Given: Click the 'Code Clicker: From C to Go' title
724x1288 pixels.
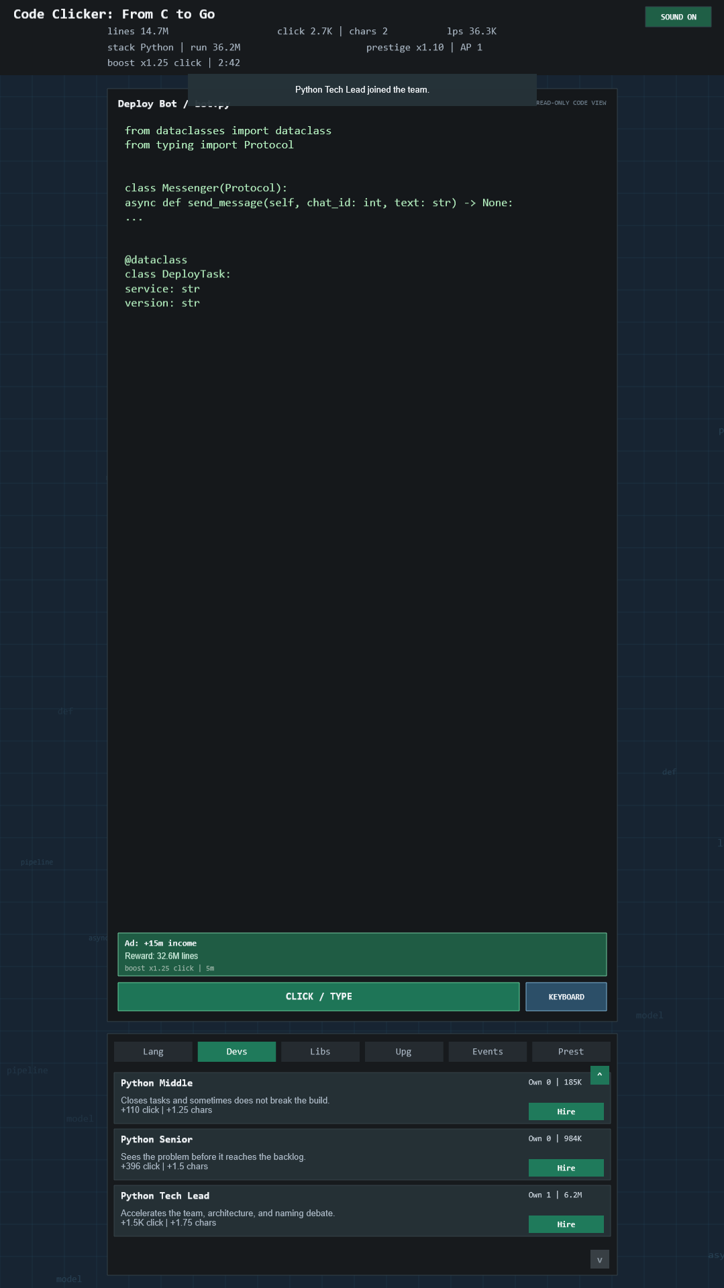Looking at the screenshot, I should coord(114,14).
